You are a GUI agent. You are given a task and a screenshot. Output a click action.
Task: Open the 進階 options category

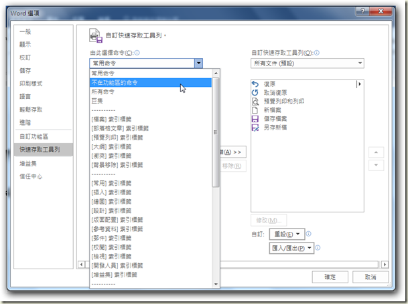tap(44, 122)
